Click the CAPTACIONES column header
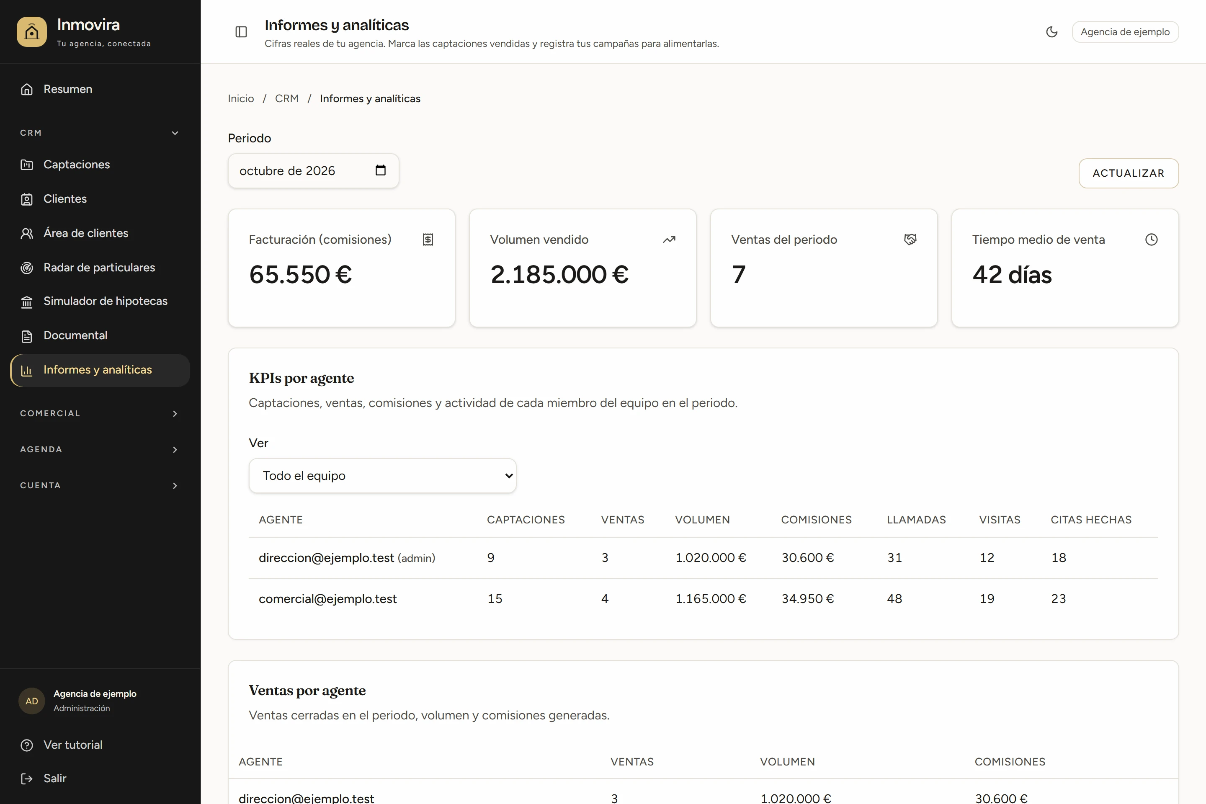Viewport: 1206px width, 804px height. [526, 520]
